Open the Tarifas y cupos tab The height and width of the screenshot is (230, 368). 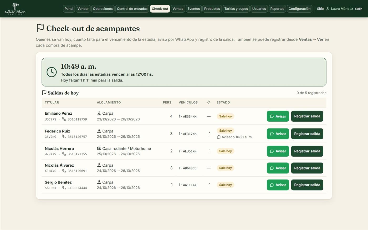236,9
